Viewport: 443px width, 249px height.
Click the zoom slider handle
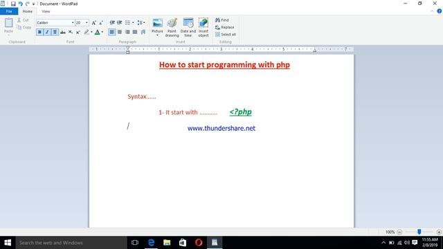(x=419, y=232)
